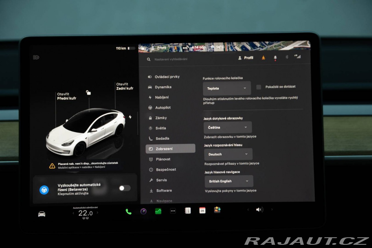Viewport: 372px width, 248px height.
Task: Click the volume speaker icon
Action: [259, 210]
